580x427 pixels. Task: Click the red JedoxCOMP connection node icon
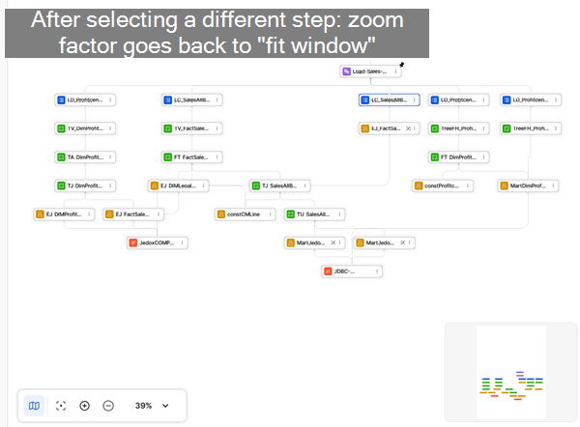pyautogui.click(x=133, y=242)
